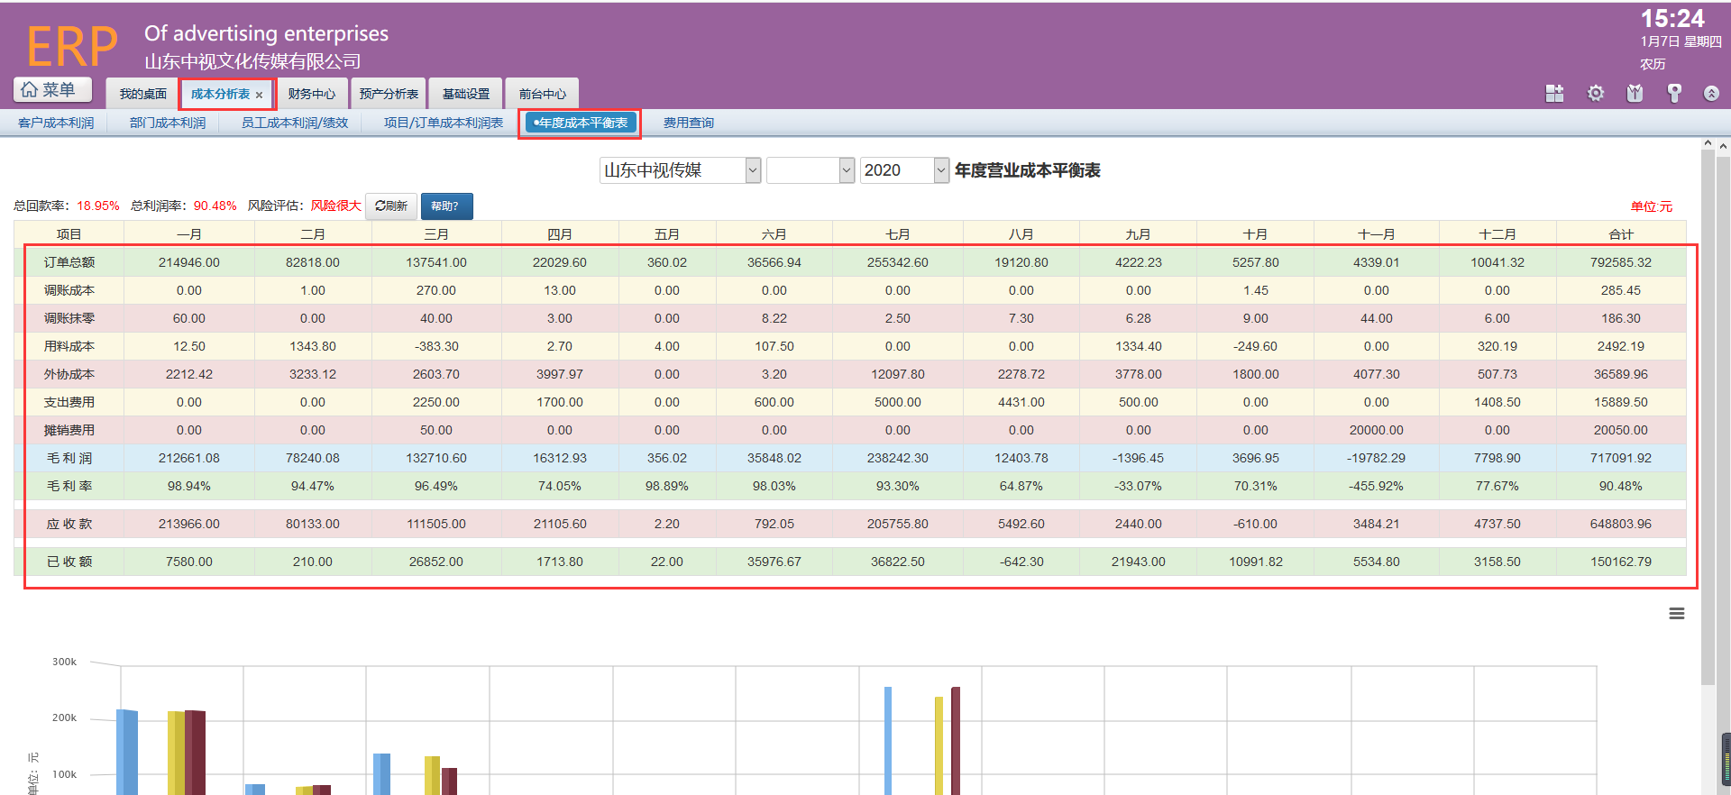Close the 成本分析表 tab
1731x795 pixels.
[259, 95]
